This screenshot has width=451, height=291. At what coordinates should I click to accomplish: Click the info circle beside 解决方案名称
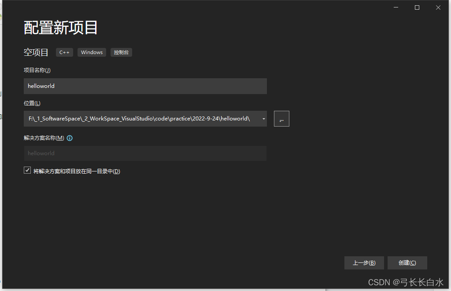[x=70, y=138]
